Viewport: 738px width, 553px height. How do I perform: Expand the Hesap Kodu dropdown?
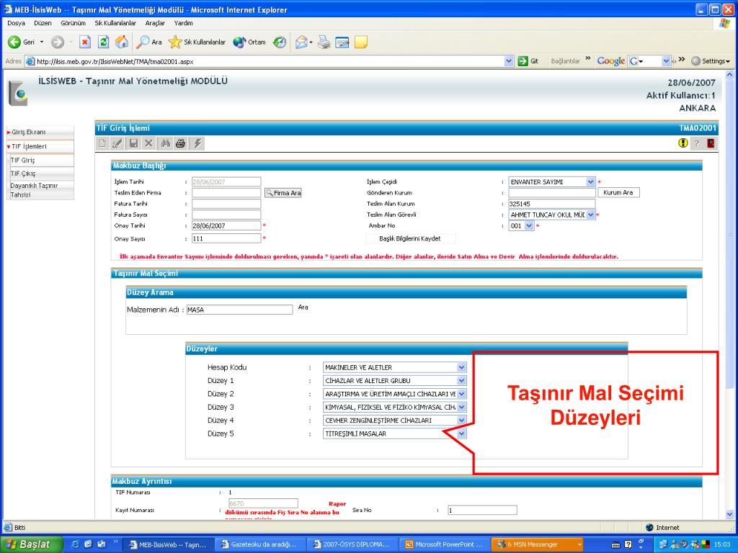point(461,367)
